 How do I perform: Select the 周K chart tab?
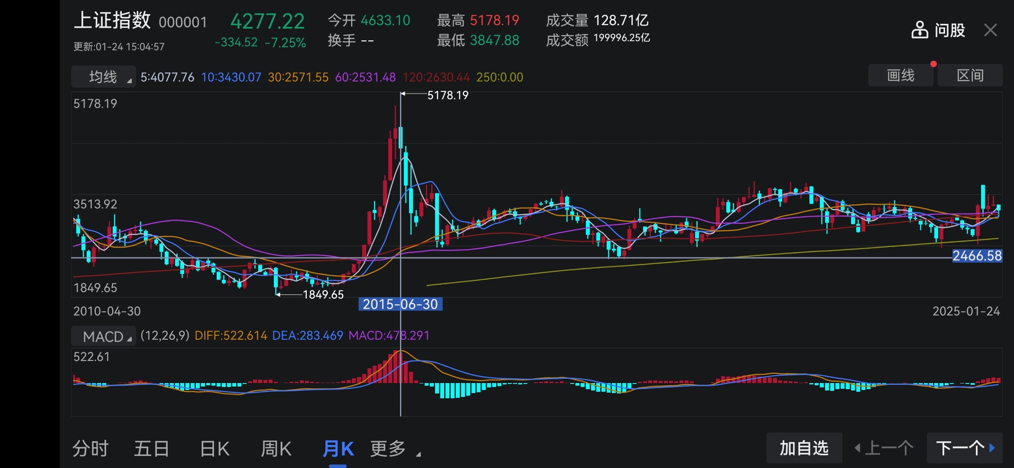tap(276, 449)
